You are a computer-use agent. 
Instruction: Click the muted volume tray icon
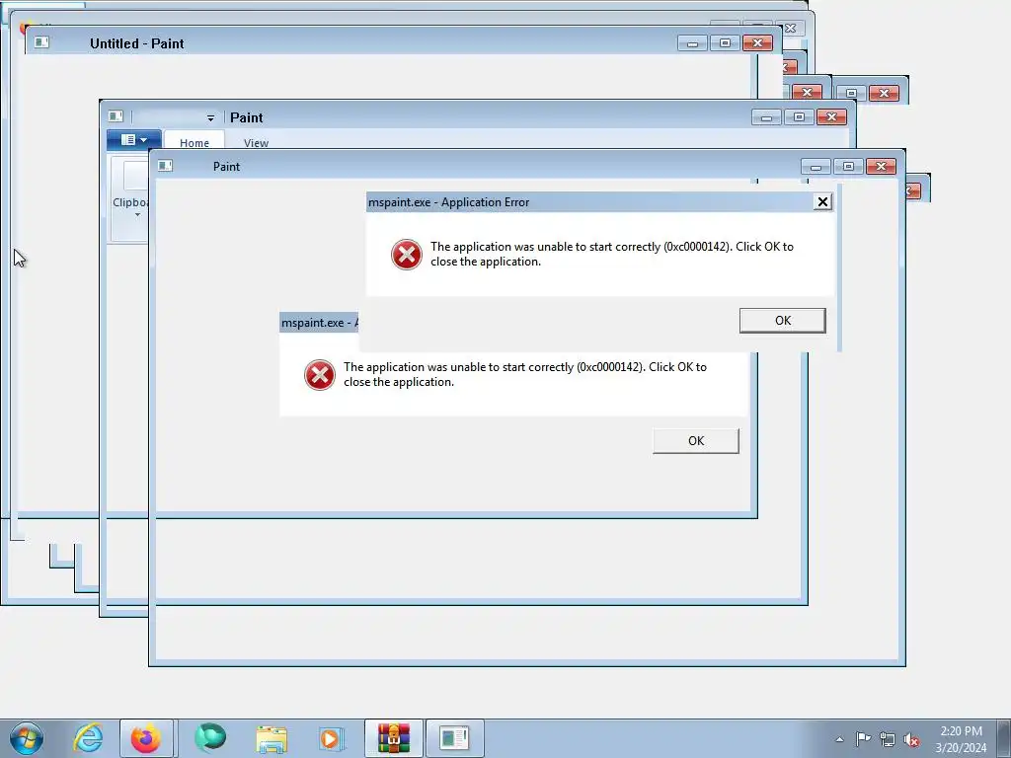[x=911, y=739]
